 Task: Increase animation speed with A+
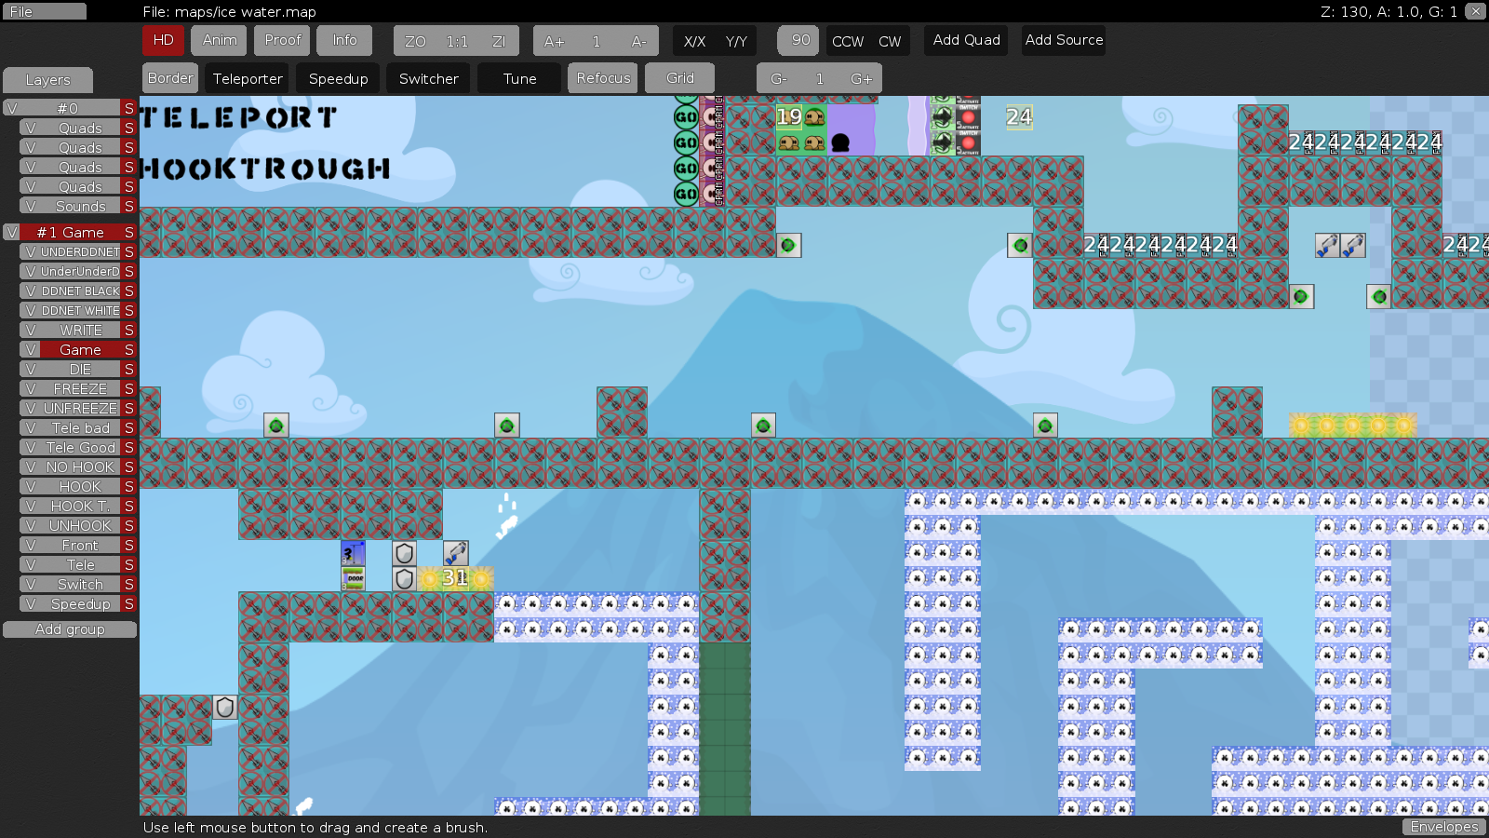(x=554, y=41)
